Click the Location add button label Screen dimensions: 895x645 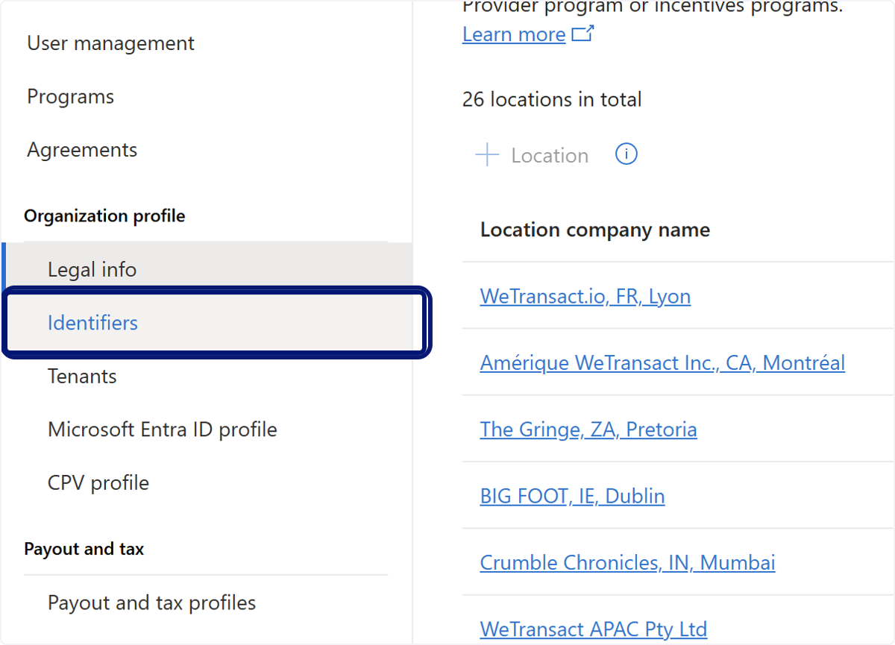click(550, 155)
